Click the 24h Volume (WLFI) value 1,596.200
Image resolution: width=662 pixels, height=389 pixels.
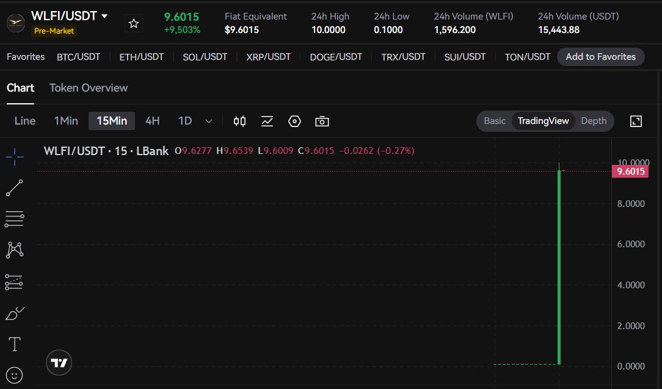coord(455,30)
